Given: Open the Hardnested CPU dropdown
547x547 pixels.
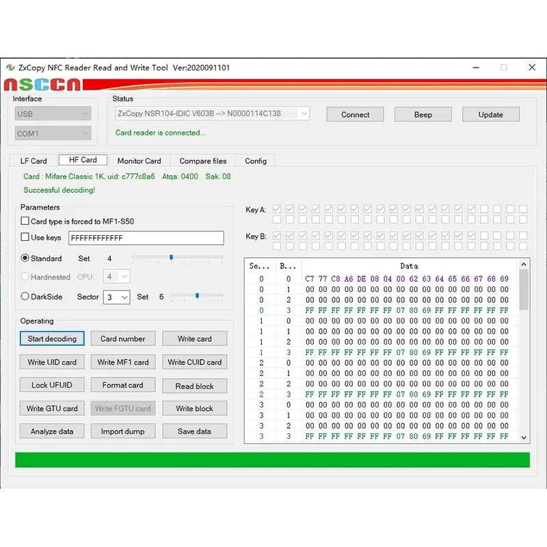Looking at the screenshot, I should click(116, 277).
